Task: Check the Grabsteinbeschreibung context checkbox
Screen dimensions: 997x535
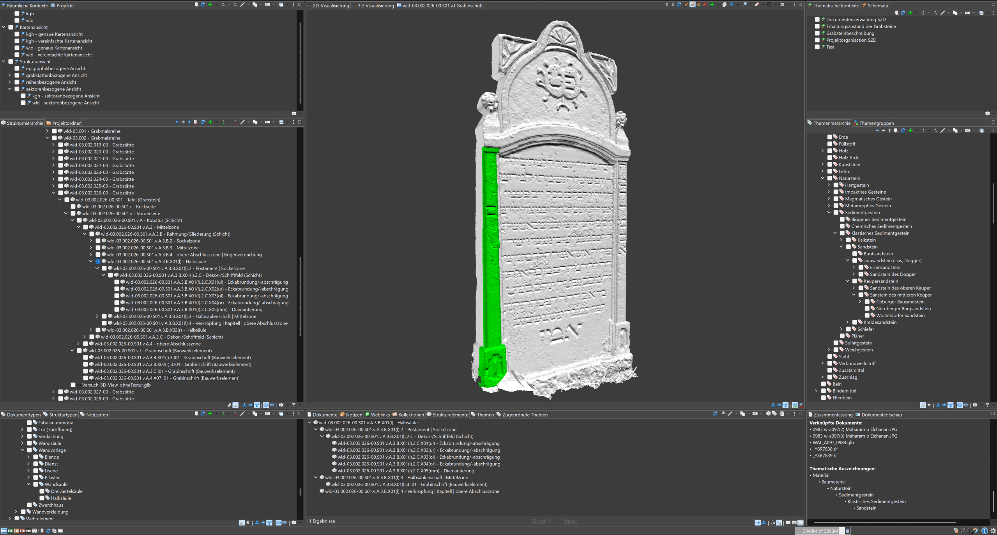Action: pos(817,33)
